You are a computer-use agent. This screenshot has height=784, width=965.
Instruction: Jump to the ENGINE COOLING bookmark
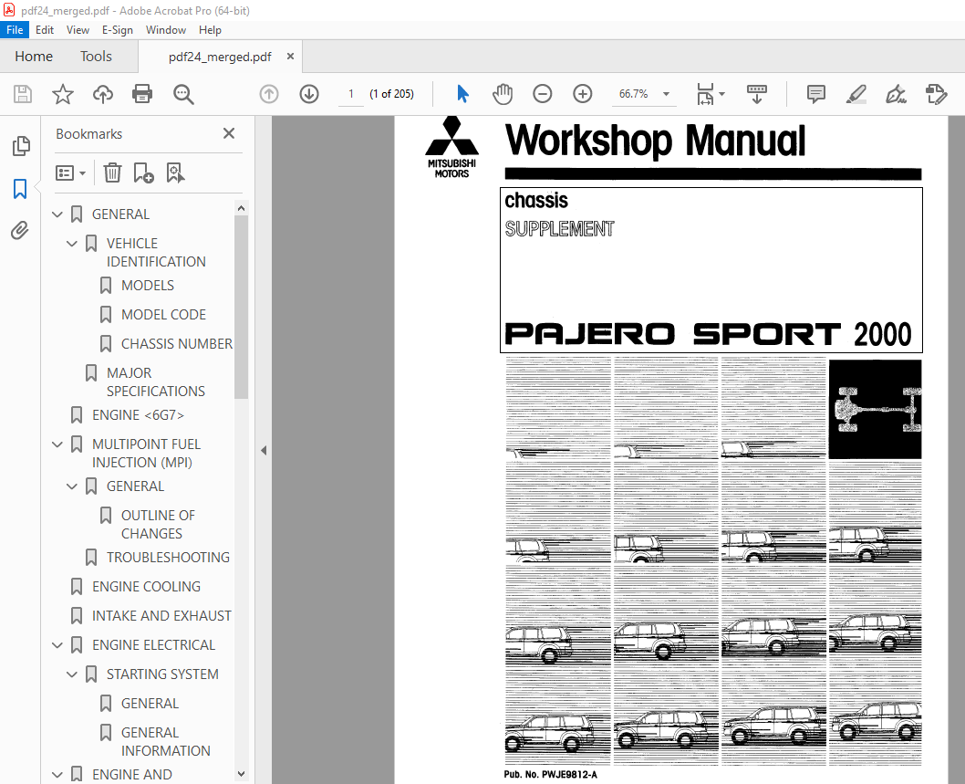pos(147,587)
